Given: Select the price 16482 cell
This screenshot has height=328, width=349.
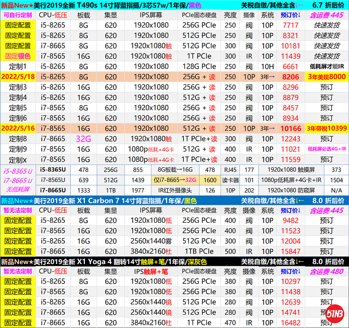Looking at the screenshot, I should [290, 323].
